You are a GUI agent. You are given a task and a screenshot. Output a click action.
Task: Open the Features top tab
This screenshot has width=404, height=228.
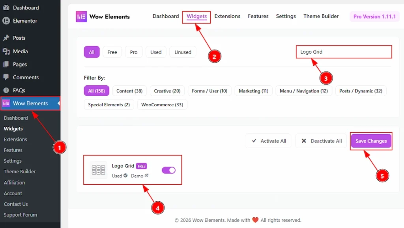click(x=258, y=16)
